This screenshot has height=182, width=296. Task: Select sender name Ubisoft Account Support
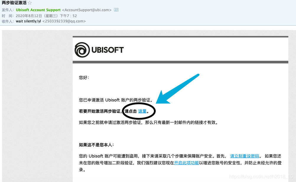(x=38, y=10)
